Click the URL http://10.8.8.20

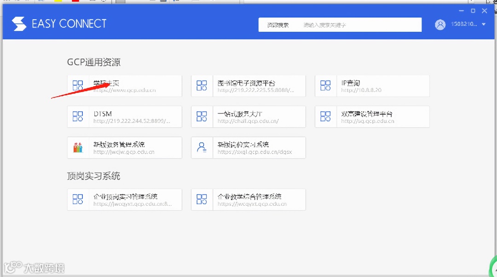[x=361, y=90]
